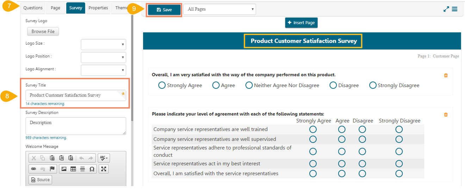Switch to the Properties tab
465x191 pixels.
click(98, 8)
